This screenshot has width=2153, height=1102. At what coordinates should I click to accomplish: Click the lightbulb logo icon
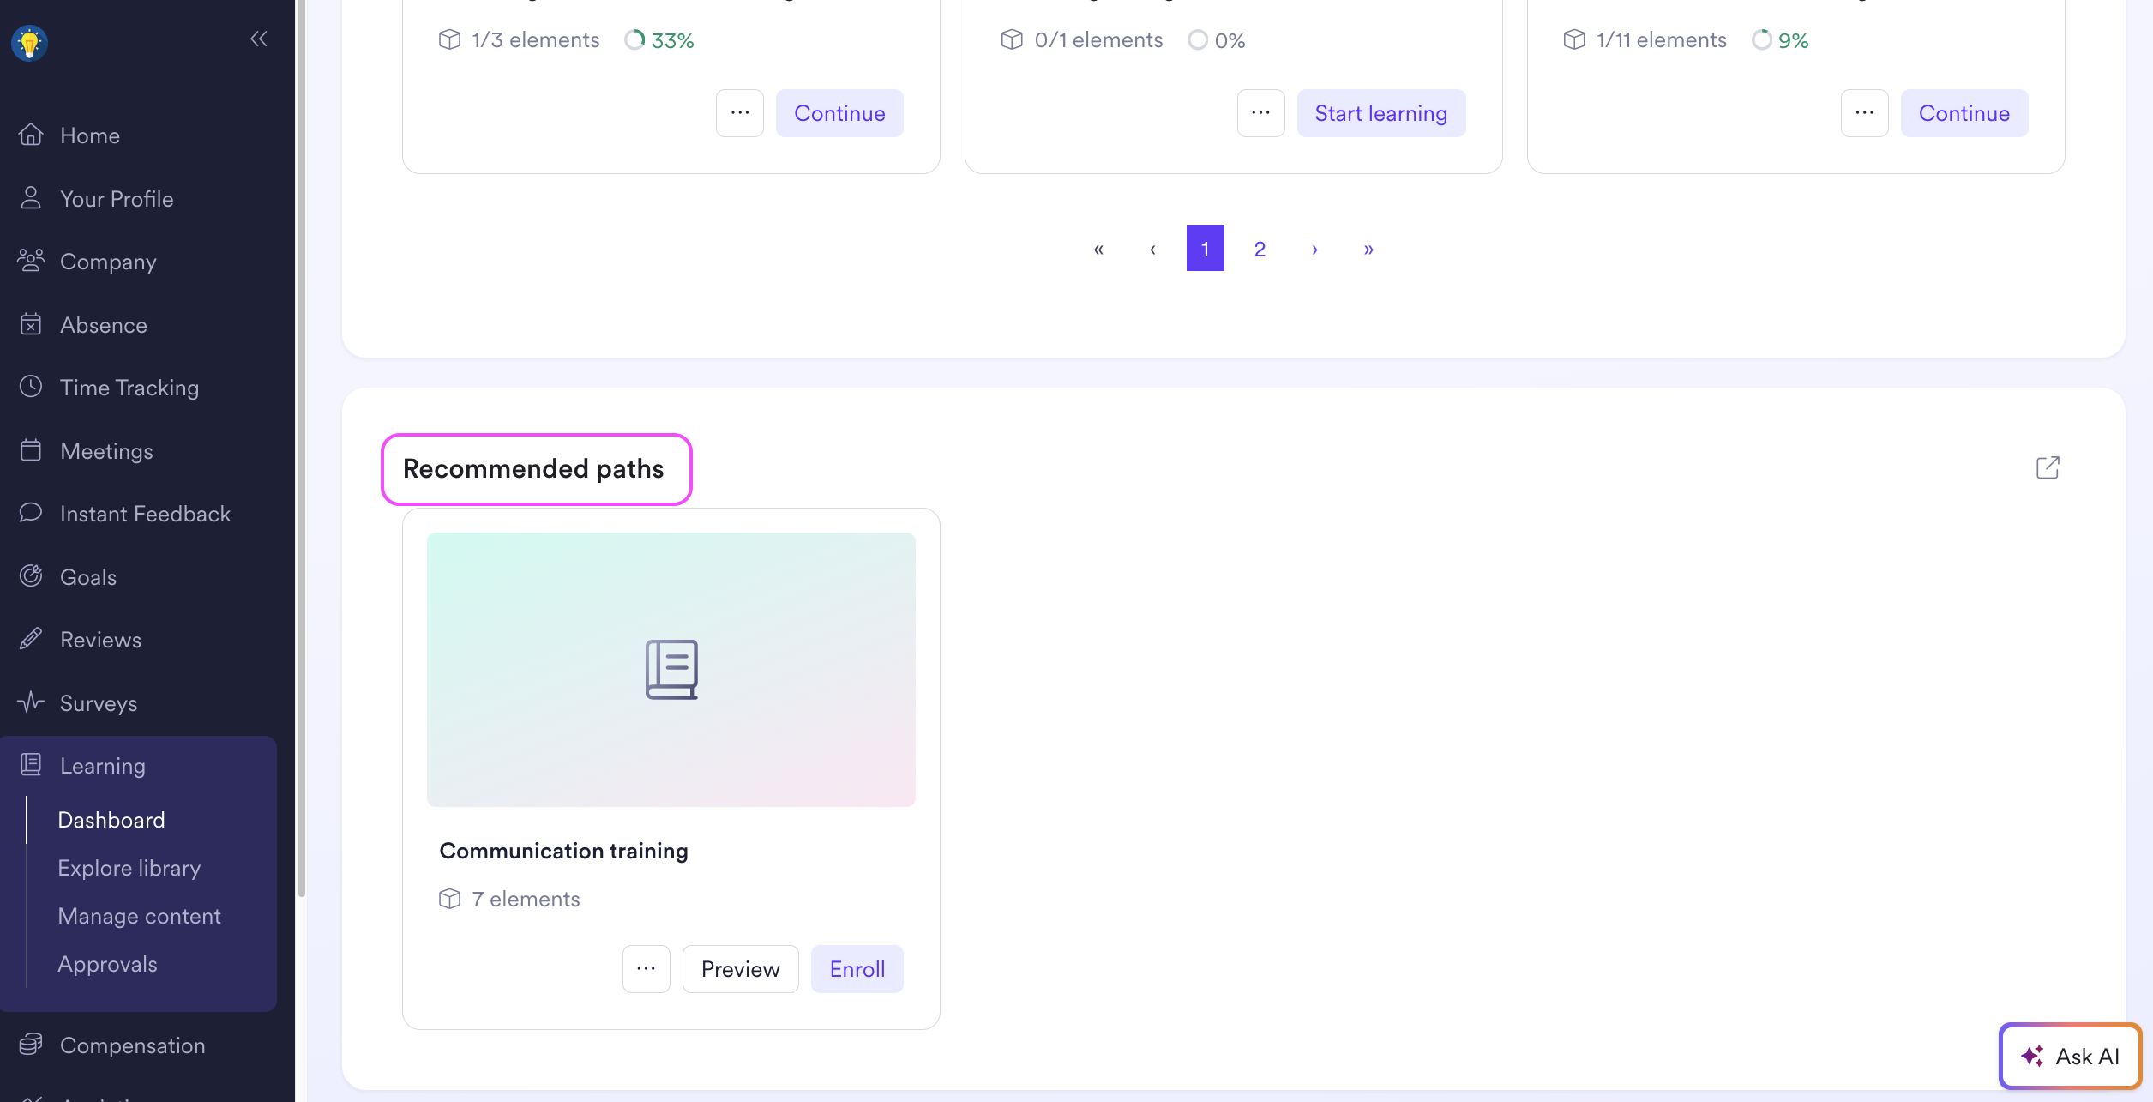pos(29,42)
